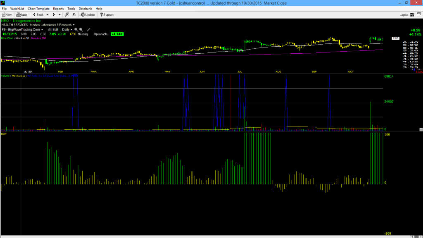This screenshot has height=238, width=423.
Task: Open the Jump binoculars tool
Action: pos(22,14)
